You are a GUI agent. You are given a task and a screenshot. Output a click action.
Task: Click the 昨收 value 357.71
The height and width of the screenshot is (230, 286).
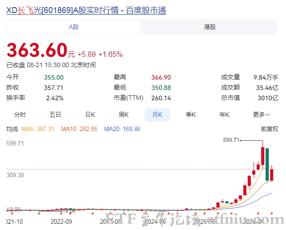click(x=53, y=88)
